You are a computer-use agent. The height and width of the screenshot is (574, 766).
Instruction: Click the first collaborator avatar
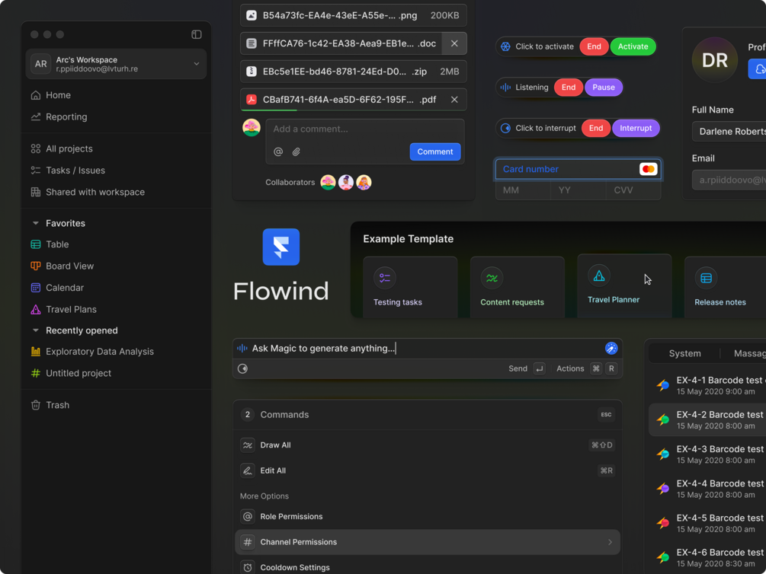coord(328,183)
